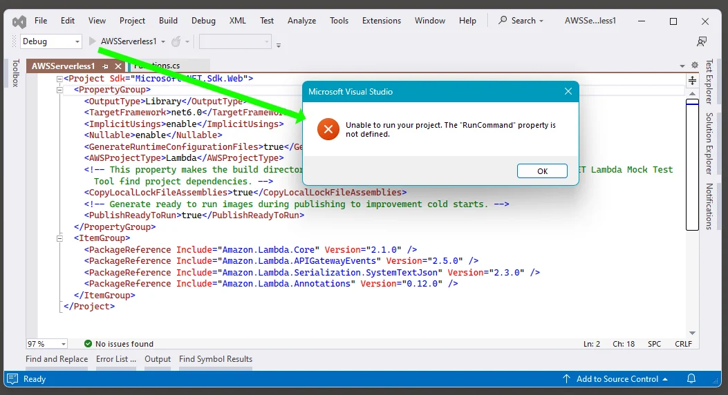Click the Search box in title bar
The width and height of the screenshot is (728, 395).
point(521,21)
